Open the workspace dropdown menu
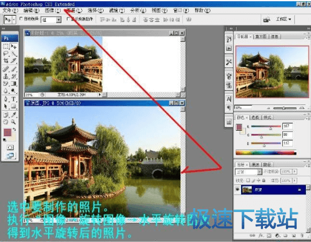311x242 pixels. coord(284,19)
